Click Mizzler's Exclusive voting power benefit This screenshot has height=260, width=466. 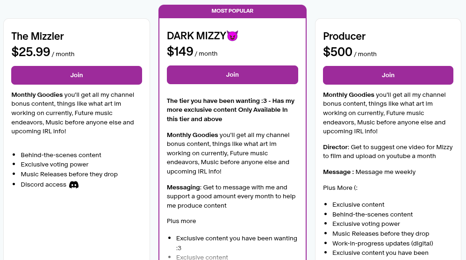[55, 165]
